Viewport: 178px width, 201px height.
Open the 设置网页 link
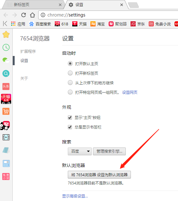point(130,92)
